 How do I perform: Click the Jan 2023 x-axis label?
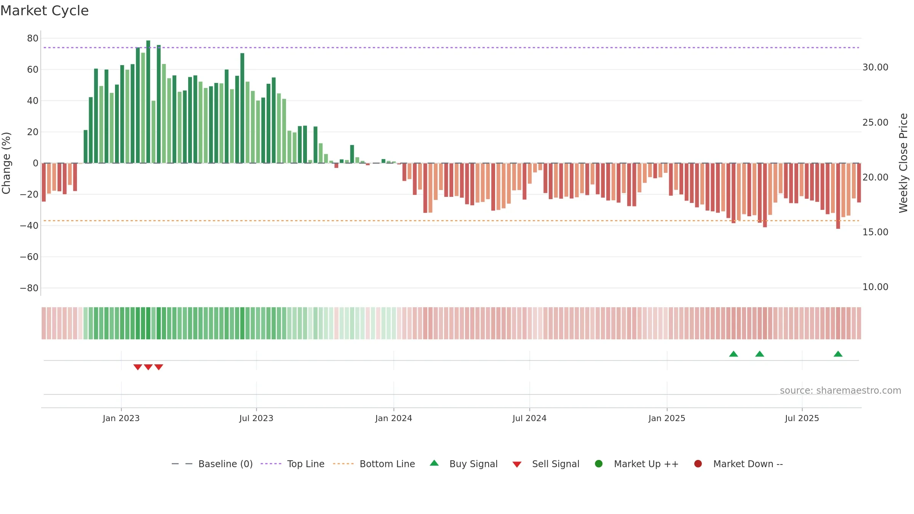point(121,418)
